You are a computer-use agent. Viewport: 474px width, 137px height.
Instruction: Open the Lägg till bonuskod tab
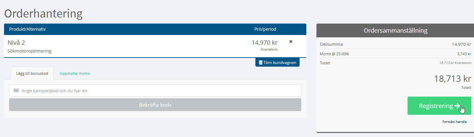[x=32, y=73]
